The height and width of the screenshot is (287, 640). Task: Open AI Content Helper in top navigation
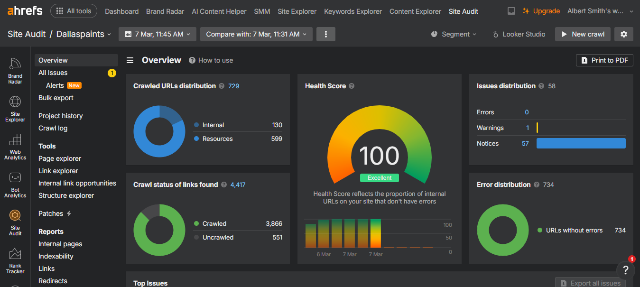pos(219,11)
